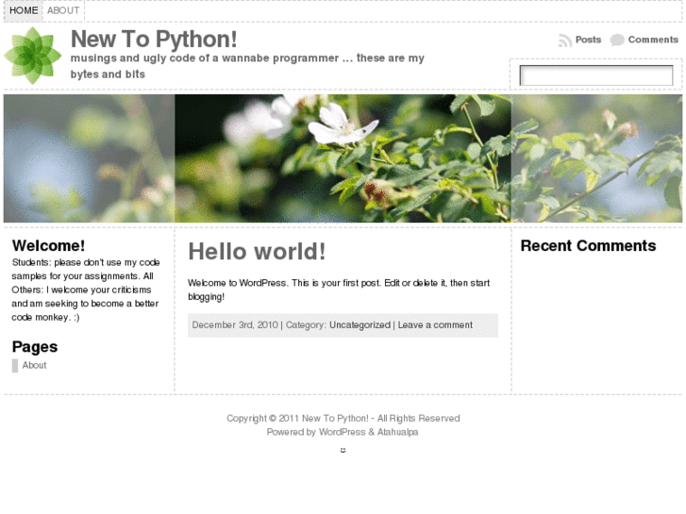The width and height of the screenshot is (686, 514).
Task: Select the Uncategorized category link
Action: 360,325
